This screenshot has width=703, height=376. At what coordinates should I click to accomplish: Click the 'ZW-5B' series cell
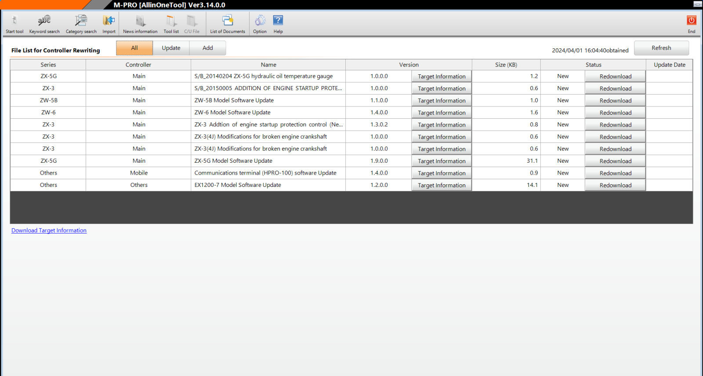coord(48,100)
